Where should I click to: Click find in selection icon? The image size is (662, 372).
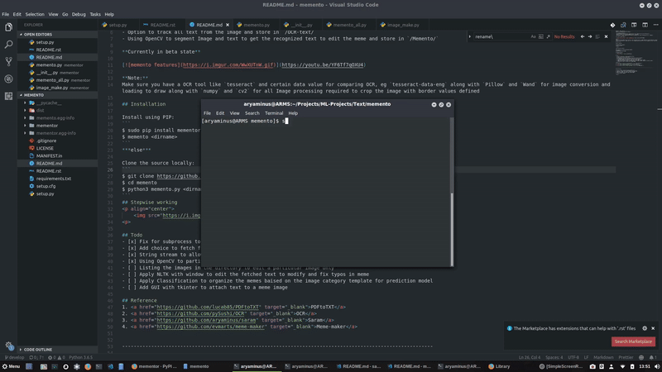coord(597,36)
